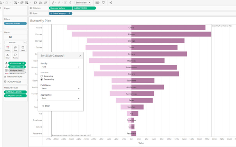Click the Label mark property
The height and width of the screenshot is (147, 236).
click(23, 48)
